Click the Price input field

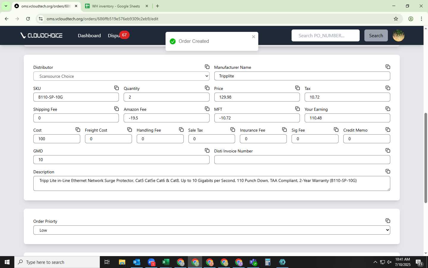[257, 97]
